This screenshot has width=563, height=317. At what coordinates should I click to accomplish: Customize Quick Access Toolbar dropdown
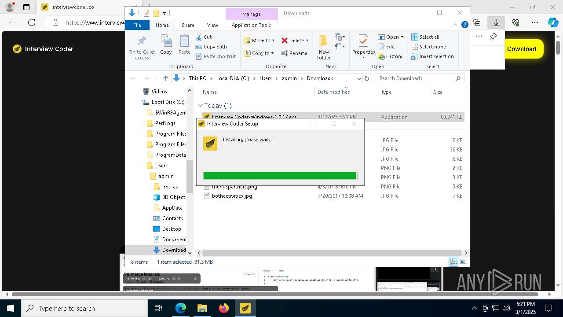tap(164, 13)
